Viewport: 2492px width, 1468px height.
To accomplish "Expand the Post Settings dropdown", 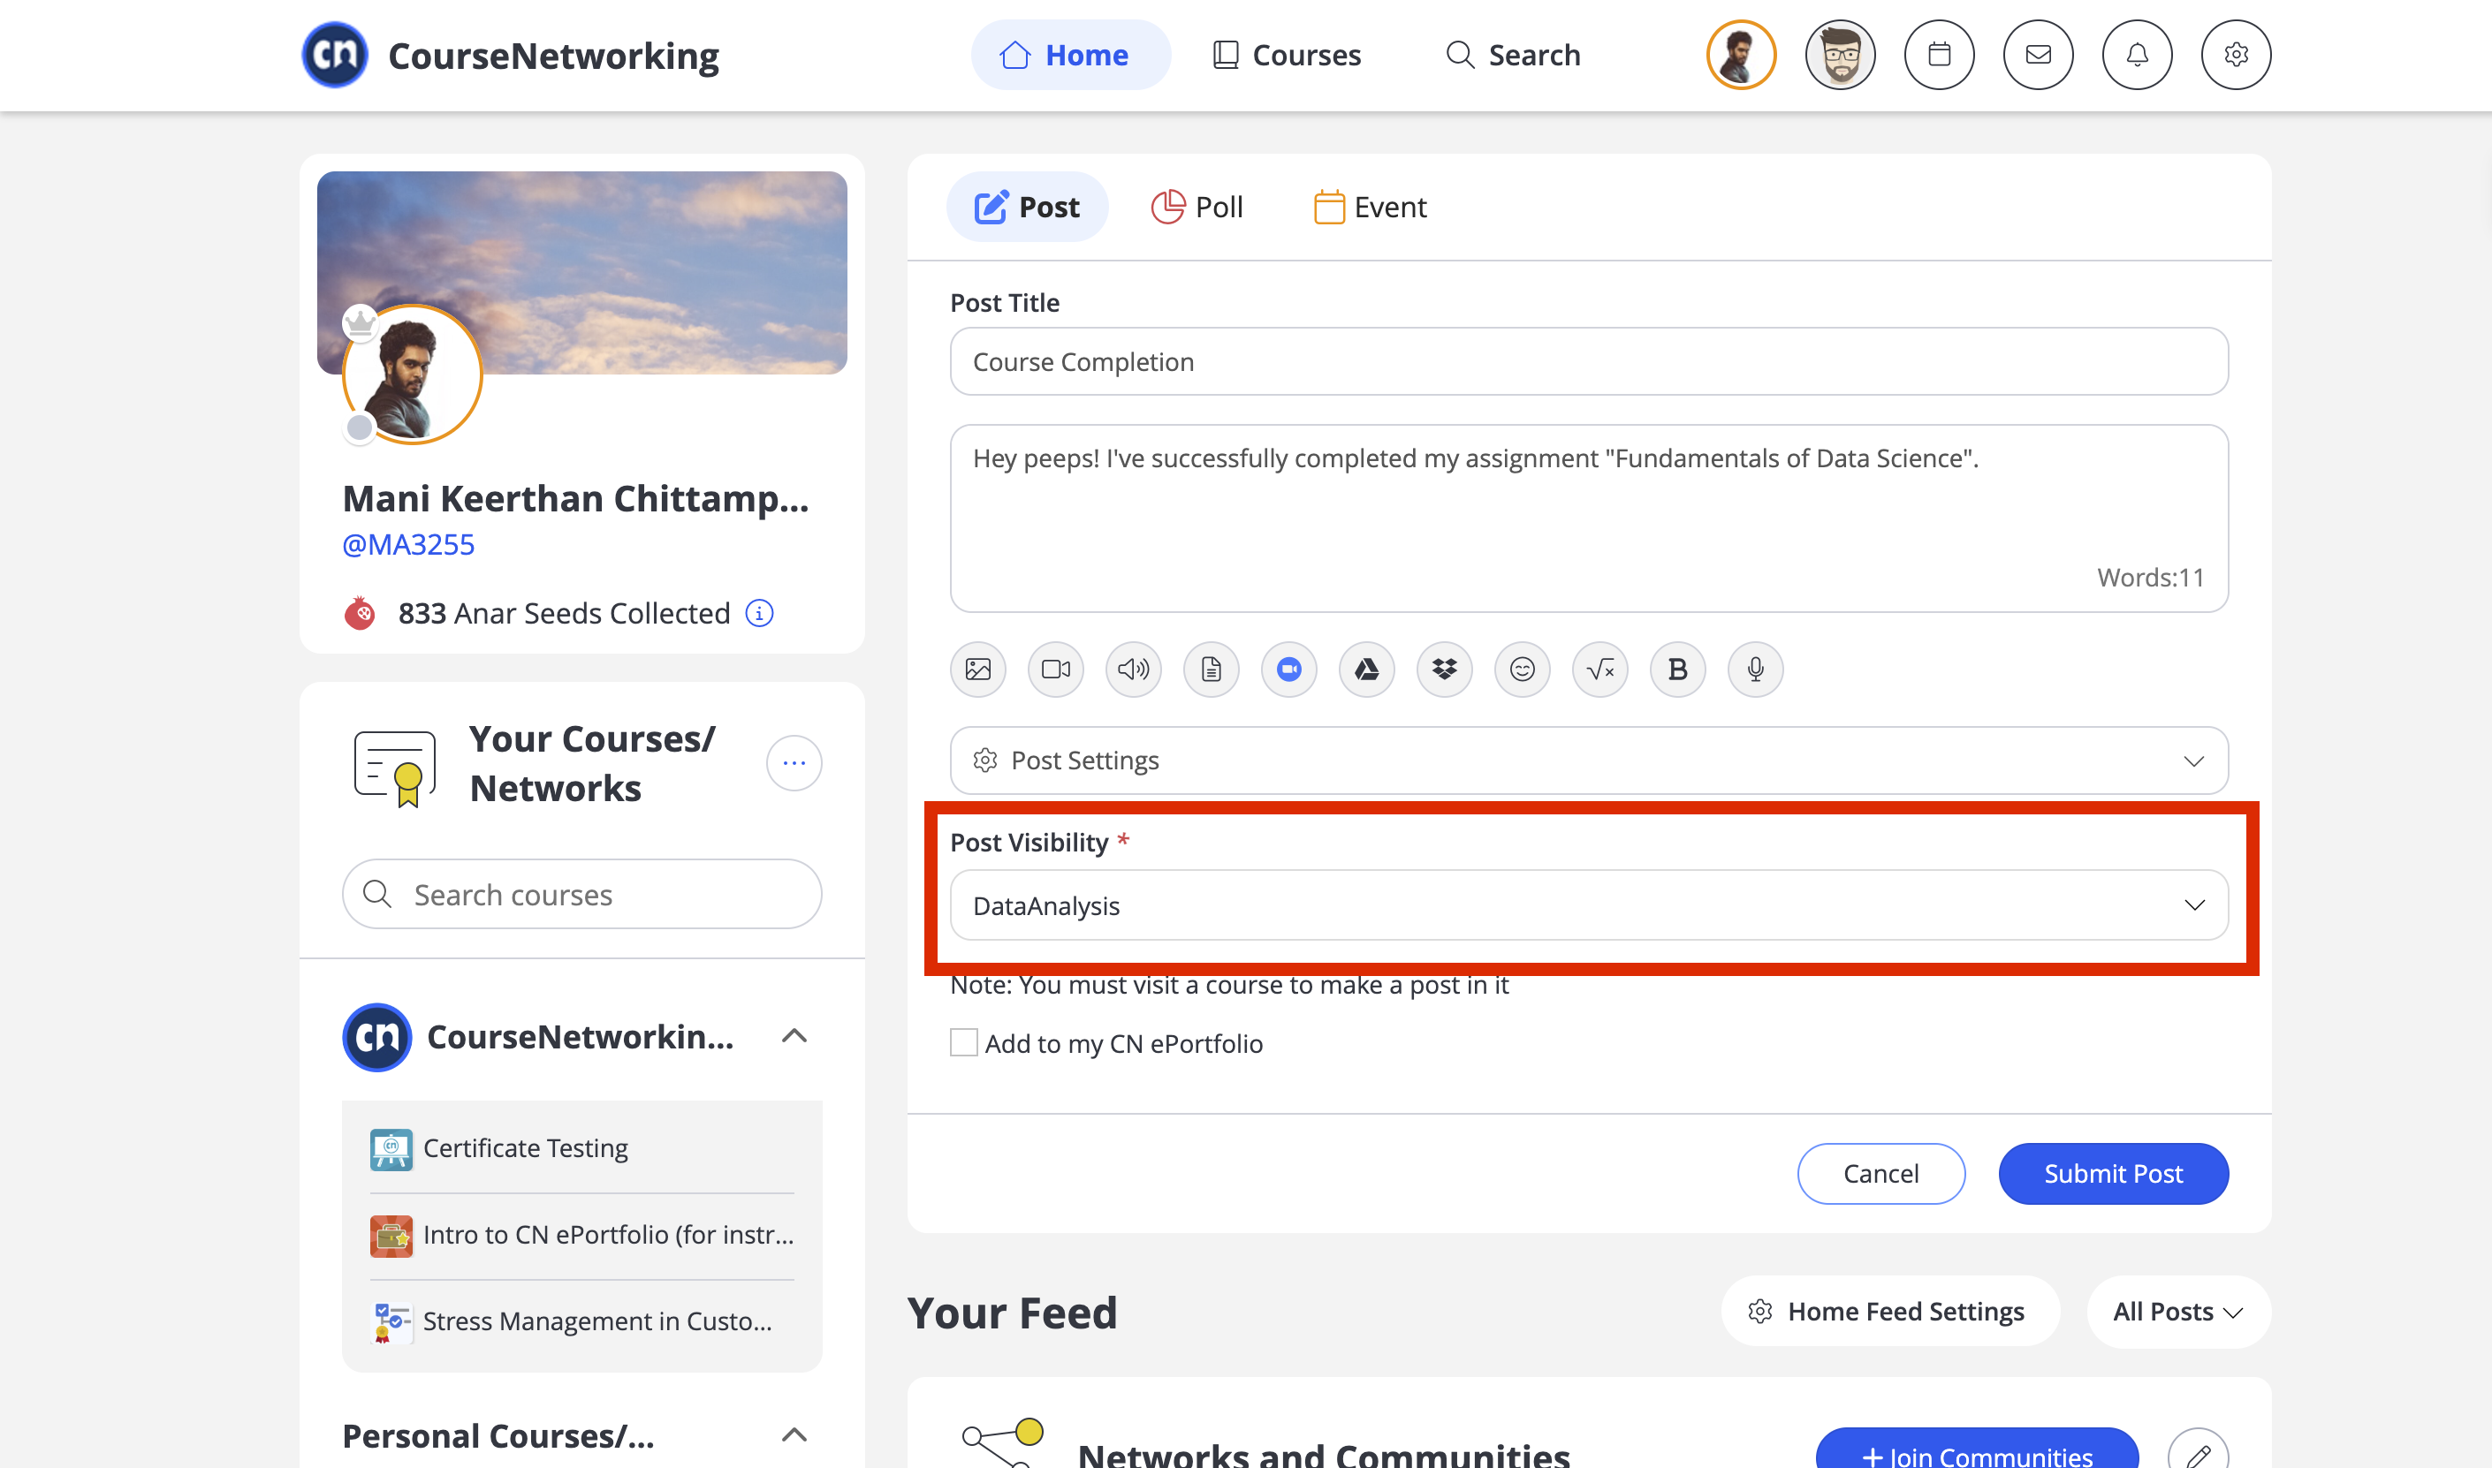I will point(1588,760).
